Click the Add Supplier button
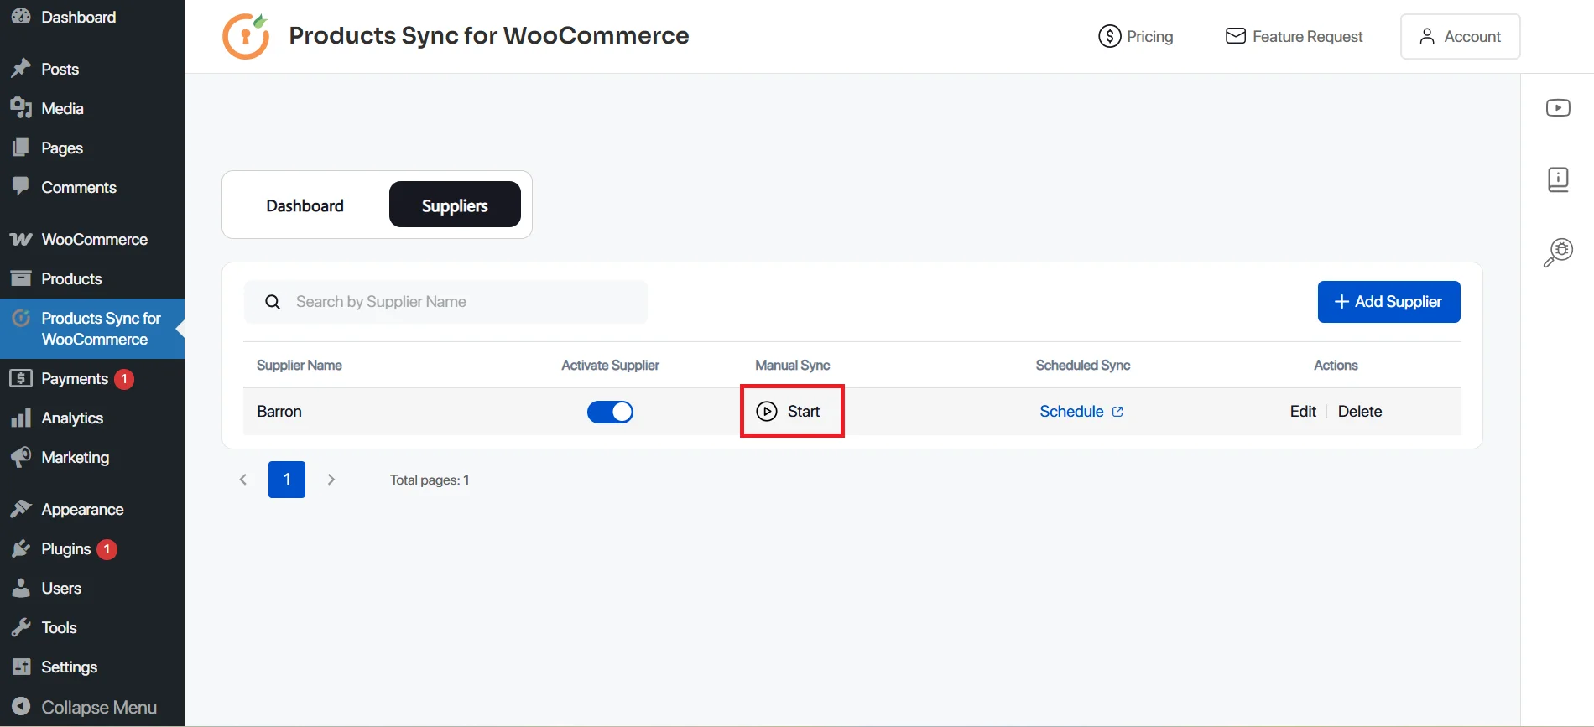The image size is (1594, 727). [x=1388, y=302]
